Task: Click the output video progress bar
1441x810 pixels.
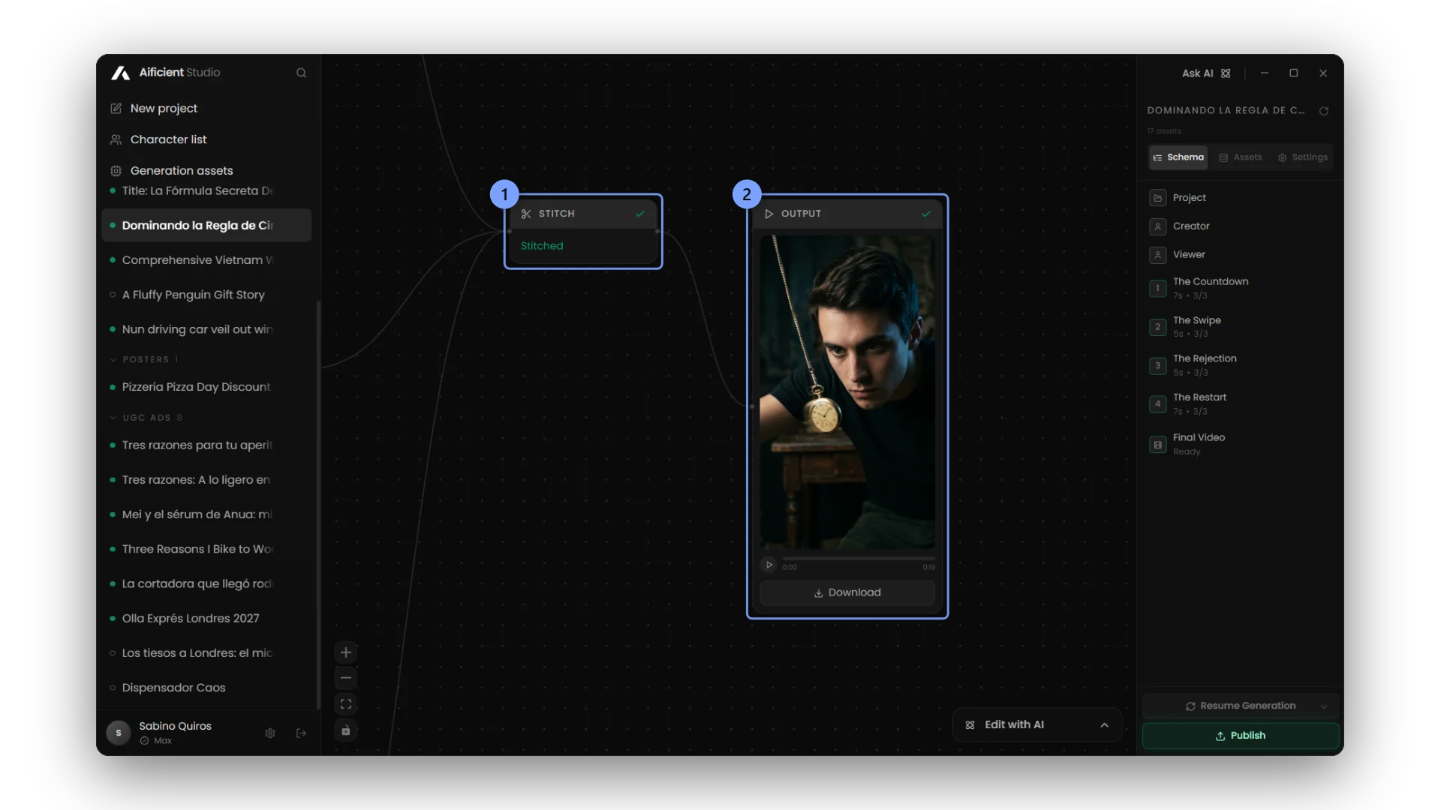Action: (859, 559)
